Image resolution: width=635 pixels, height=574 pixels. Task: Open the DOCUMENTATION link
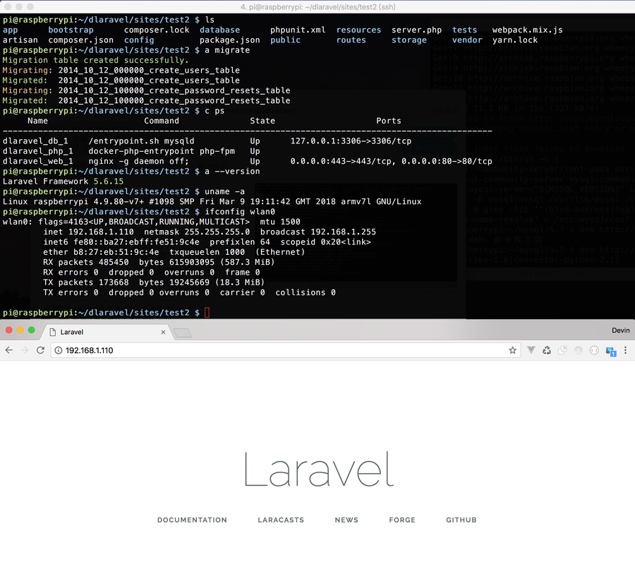click(192, 520)
